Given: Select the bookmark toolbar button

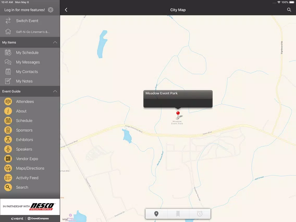Looking at the screenshot, I should [178, 214].
